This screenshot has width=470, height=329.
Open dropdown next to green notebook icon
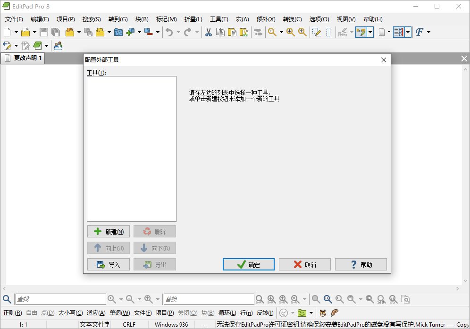pyautogui.click(x=46, y=46)
